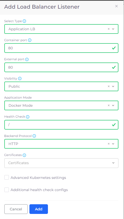Click the Backend Protocol info icon
The height and width of the screenshot is (219, 124).
[34, 136]
